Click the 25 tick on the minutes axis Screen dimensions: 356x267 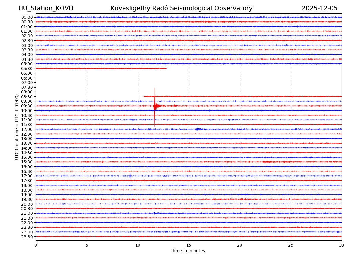tap(291, 245)
